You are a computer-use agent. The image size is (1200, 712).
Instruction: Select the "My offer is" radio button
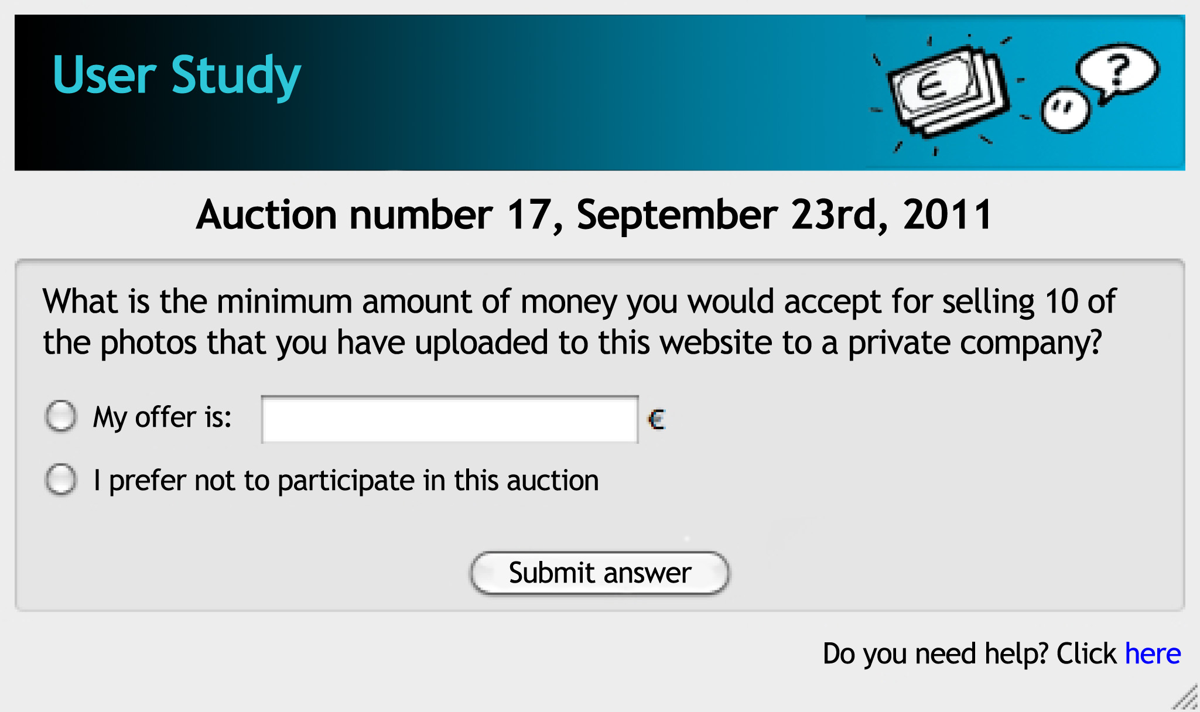(x=61, y=417)
